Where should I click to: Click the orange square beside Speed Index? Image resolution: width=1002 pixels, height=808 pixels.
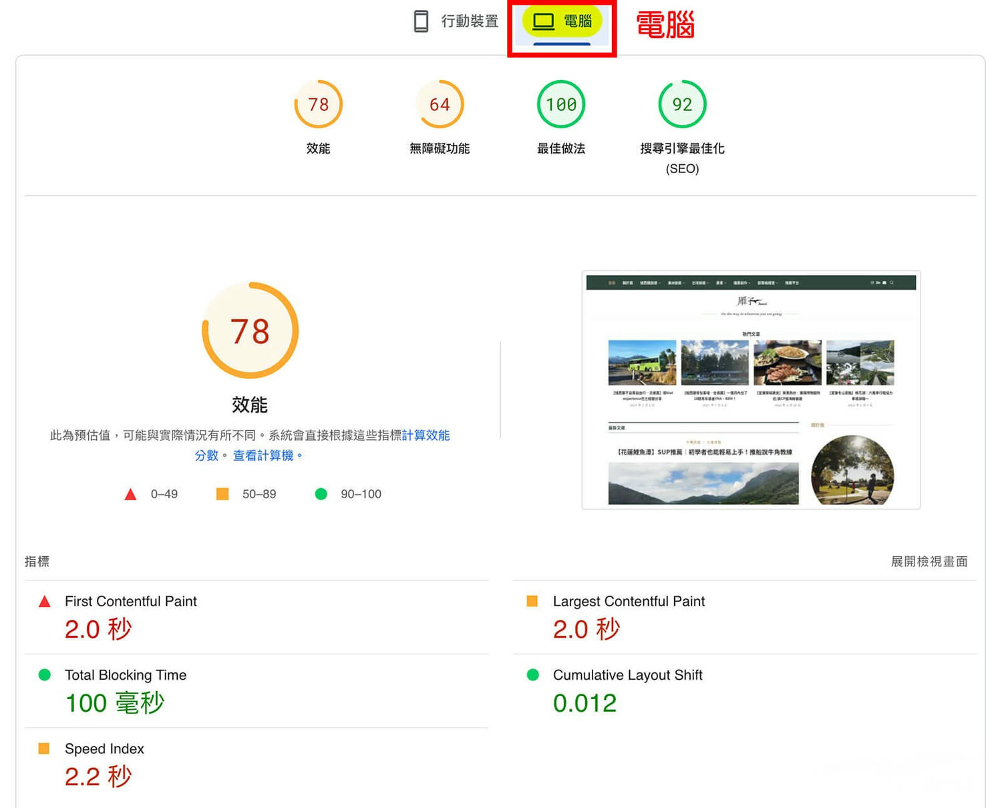tap(44, 749)
